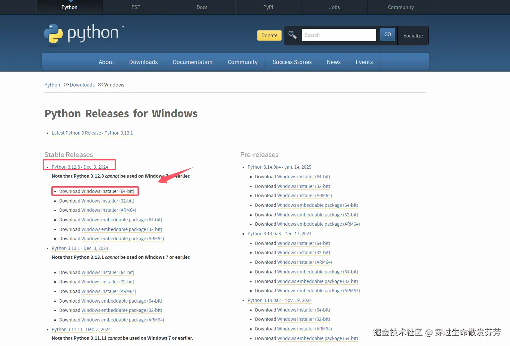Open Python 3.12.8 - Dec. 3, 2024 release
This screenshot has width=510, height=346.
(80, 167)
